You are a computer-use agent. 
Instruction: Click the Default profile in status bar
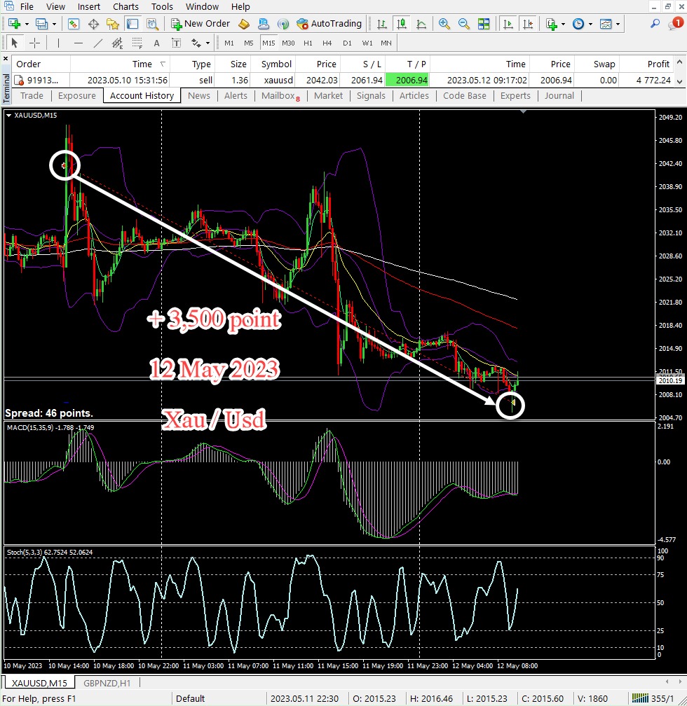click(190, 698)
